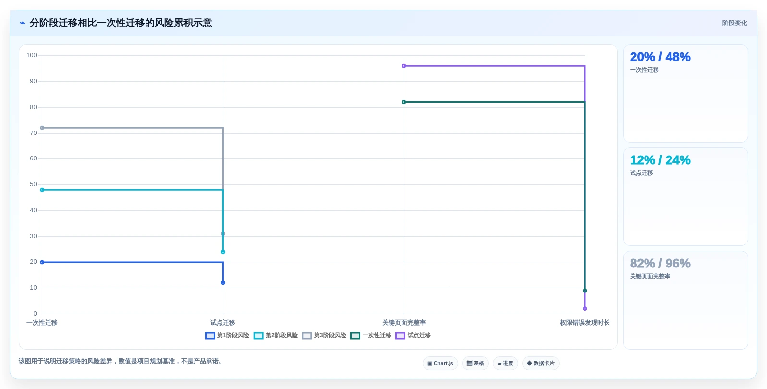Click the title 分阶段迁移相比一次性迁移的风险累积示意
767x389 pixels.
point(121,23)
